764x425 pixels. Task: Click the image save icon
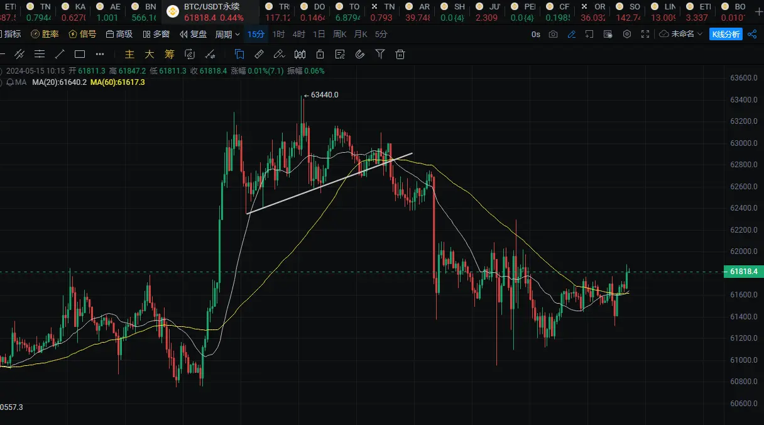(608, 34)
